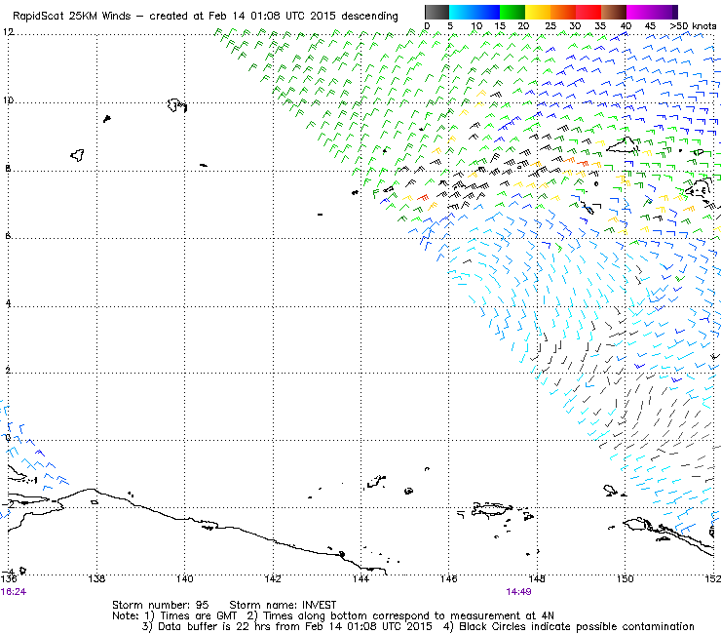Click the '25' label under the color bar

click(550, 26)
